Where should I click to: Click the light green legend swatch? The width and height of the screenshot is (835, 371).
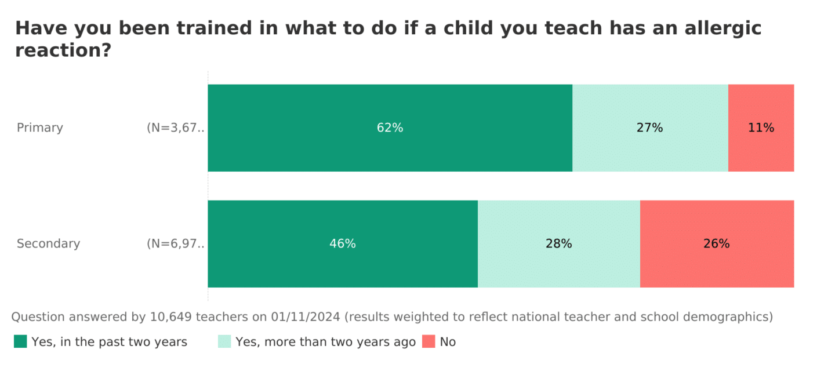pyautogui.click(x=224, y=341)
